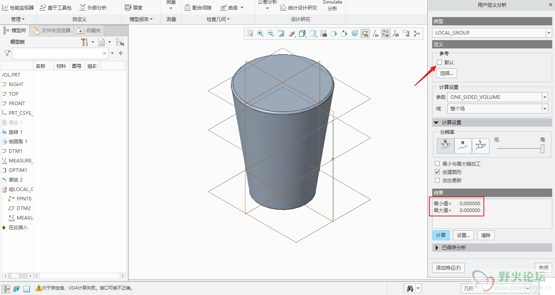Screen dimensions: 555x295
Task: Click the 计算 compute button
Action: pos(441,235)
